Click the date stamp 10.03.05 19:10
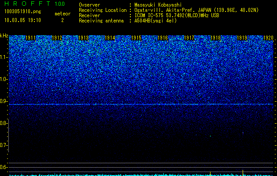The height and width of the screenshot is (176, 277). 22,20
